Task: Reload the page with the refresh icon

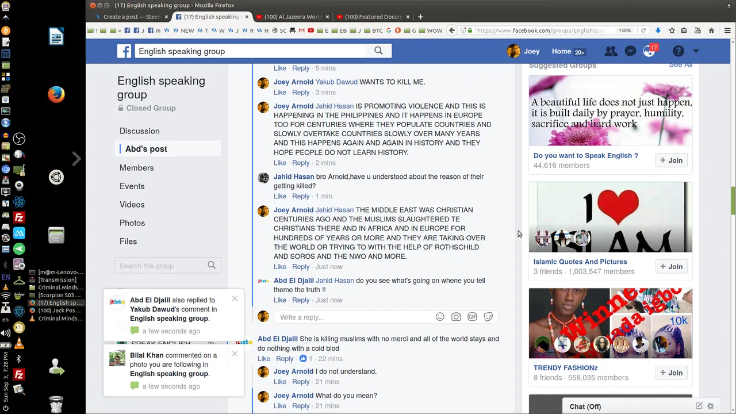Action: tap(643, 30)
